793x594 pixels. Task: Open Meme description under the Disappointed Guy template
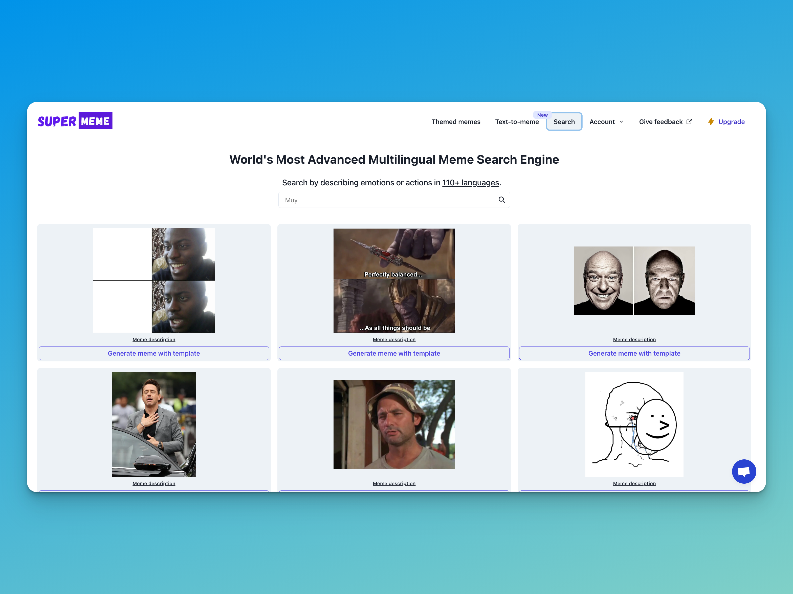154,339
